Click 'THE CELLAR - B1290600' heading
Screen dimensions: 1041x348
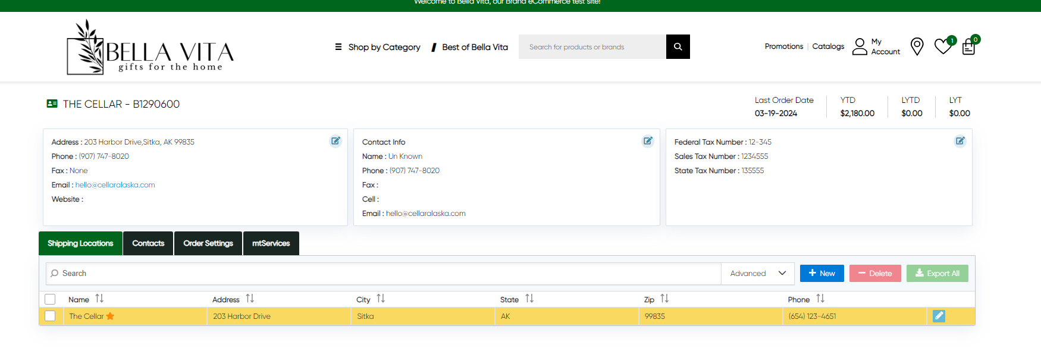coord(121,104)
